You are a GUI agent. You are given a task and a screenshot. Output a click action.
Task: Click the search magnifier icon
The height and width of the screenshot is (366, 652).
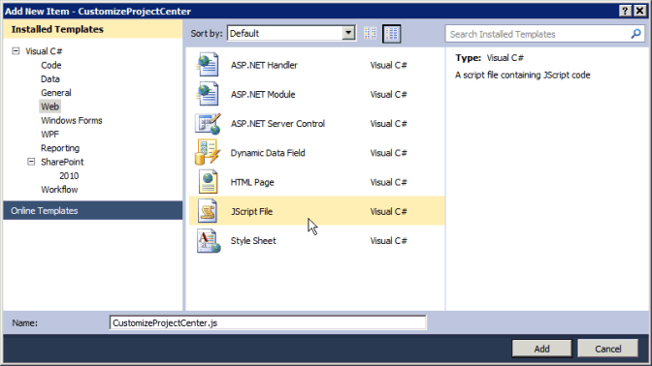tap(636, 34)
